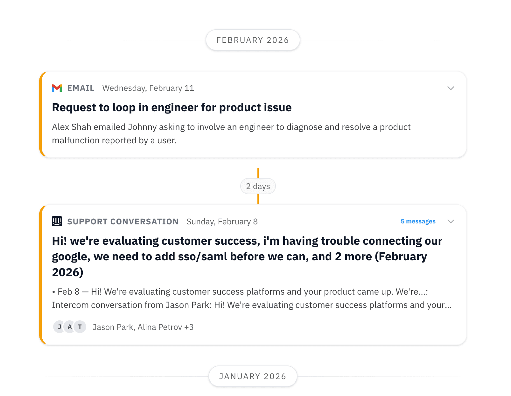This screenshot has height=396, width=511.
Task: Click the EMAIL type label
Action: 80,88
